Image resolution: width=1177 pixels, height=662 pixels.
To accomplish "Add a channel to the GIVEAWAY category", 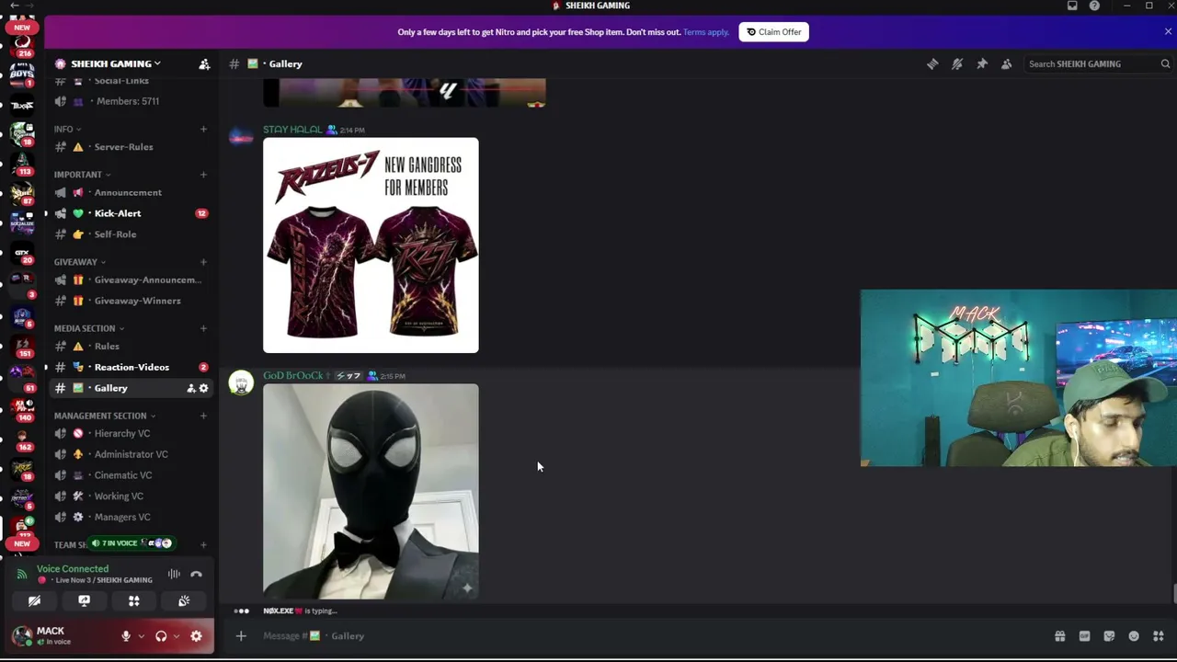I will tap(203, 262).
